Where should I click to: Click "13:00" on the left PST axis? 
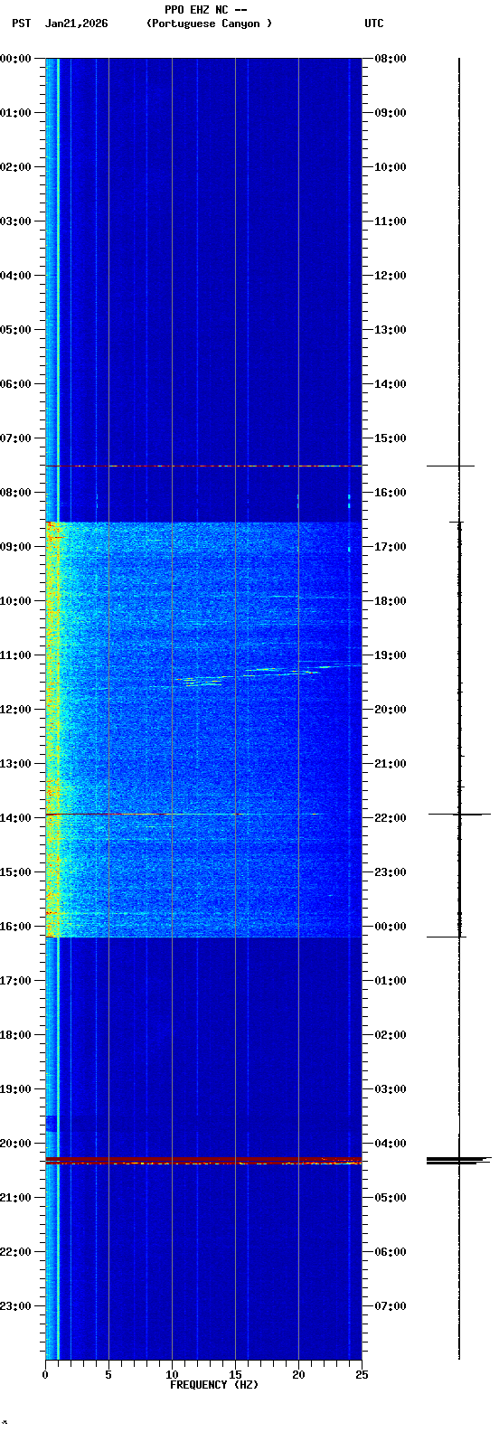[15, 764]
